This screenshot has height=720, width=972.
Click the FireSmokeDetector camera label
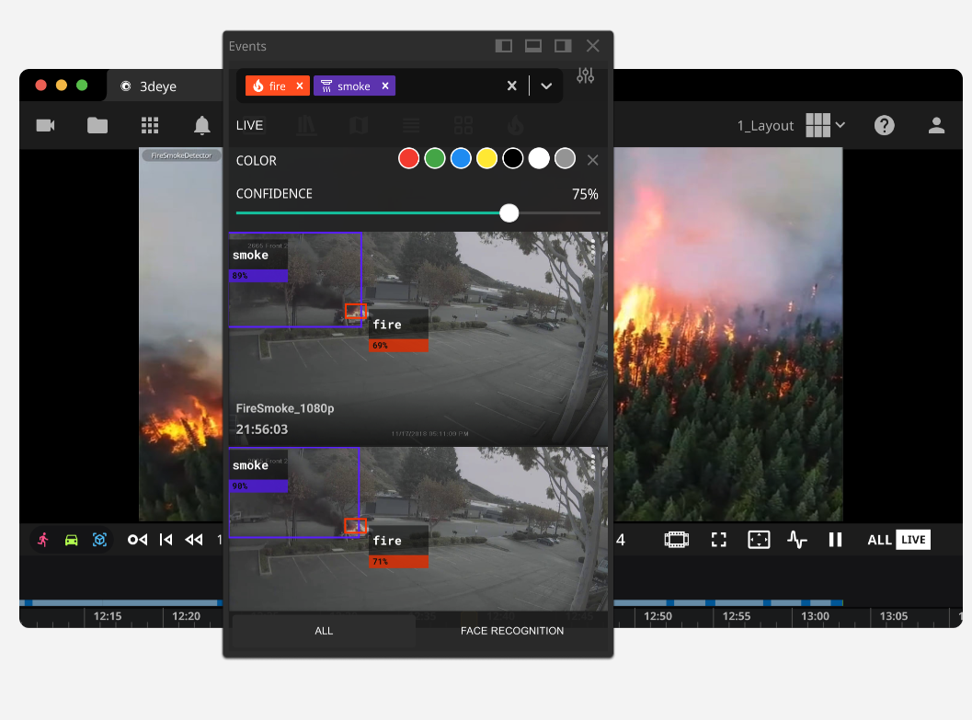(181, 155)
